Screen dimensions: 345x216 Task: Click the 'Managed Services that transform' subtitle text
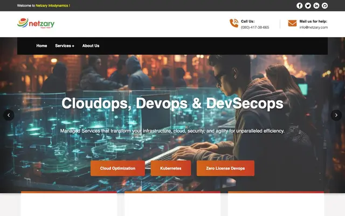click(x=172, y=131)
